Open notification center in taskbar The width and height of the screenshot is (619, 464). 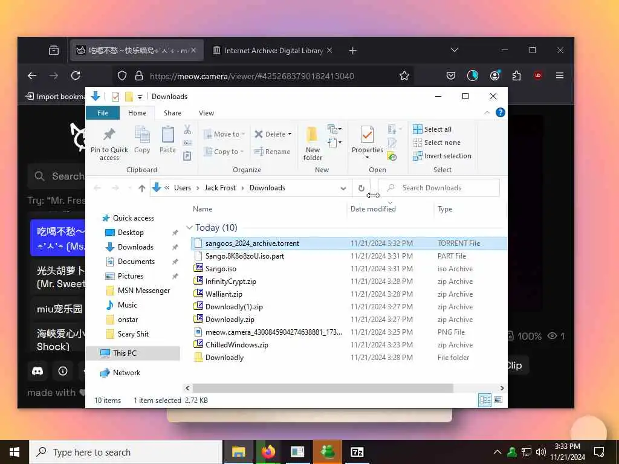pyautogui.click(x=599, y=452)
